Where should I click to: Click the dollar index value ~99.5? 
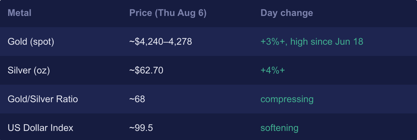pos(141,128)
